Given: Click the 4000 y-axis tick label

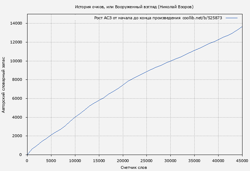Looking at the screenshot, I should pyautogui.click(x=17, y=117).
